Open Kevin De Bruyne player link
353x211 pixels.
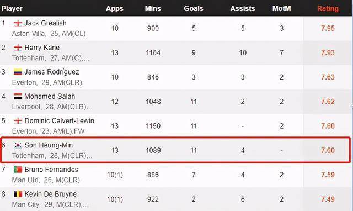click(50, 194)
